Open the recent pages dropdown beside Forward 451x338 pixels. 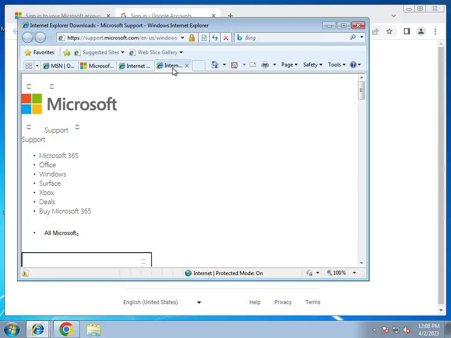tap(50, 38)
